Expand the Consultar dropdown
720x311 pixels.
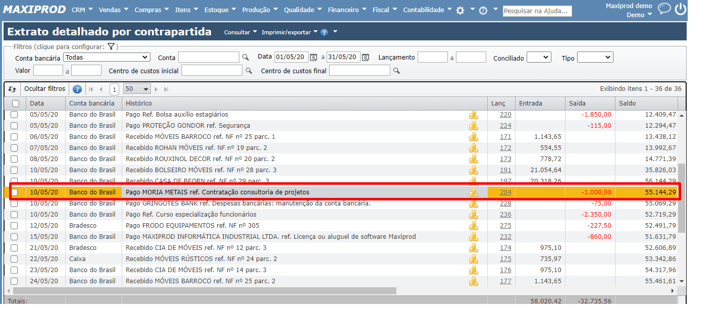241,32
